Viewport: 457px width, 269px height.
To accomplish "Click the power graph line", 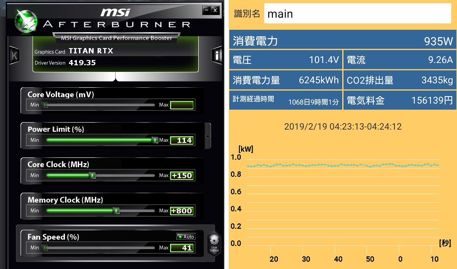I will click(343, 165).
